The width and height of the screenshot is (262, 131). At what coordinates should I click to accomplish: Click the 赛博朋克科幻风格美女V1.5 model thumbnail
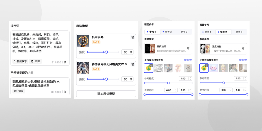(83, 68)
